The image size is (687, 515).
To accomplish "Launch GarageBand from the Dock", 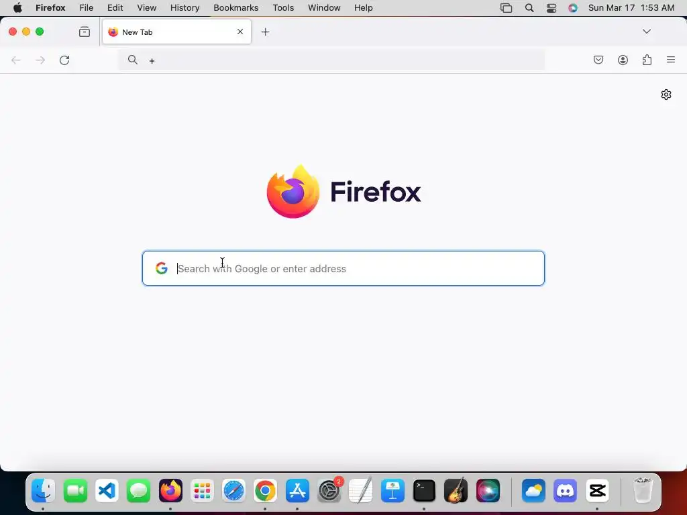I will point(456,490).
